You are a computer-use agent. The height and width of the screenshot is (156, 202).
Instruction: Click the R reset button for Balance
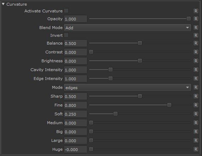pos(196,43)
